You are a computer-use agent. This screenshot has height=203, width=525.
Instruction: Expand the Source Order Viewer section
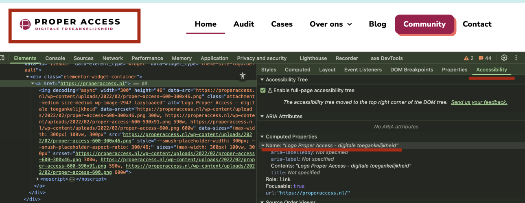click(262, 202)
